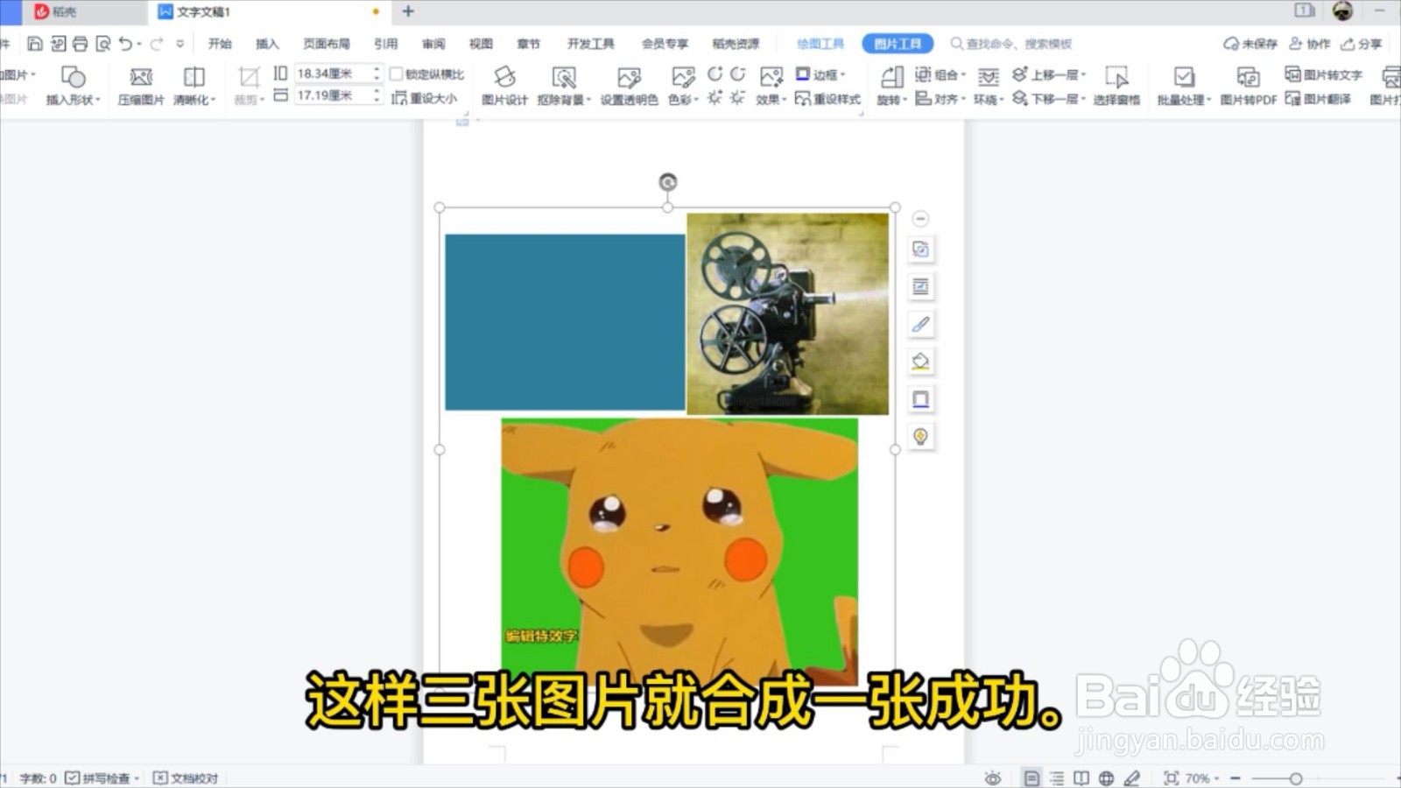1401x788 pixels.
Task: Click 文档校对 (Proofread) in status bar
Action: click(186, 777)
